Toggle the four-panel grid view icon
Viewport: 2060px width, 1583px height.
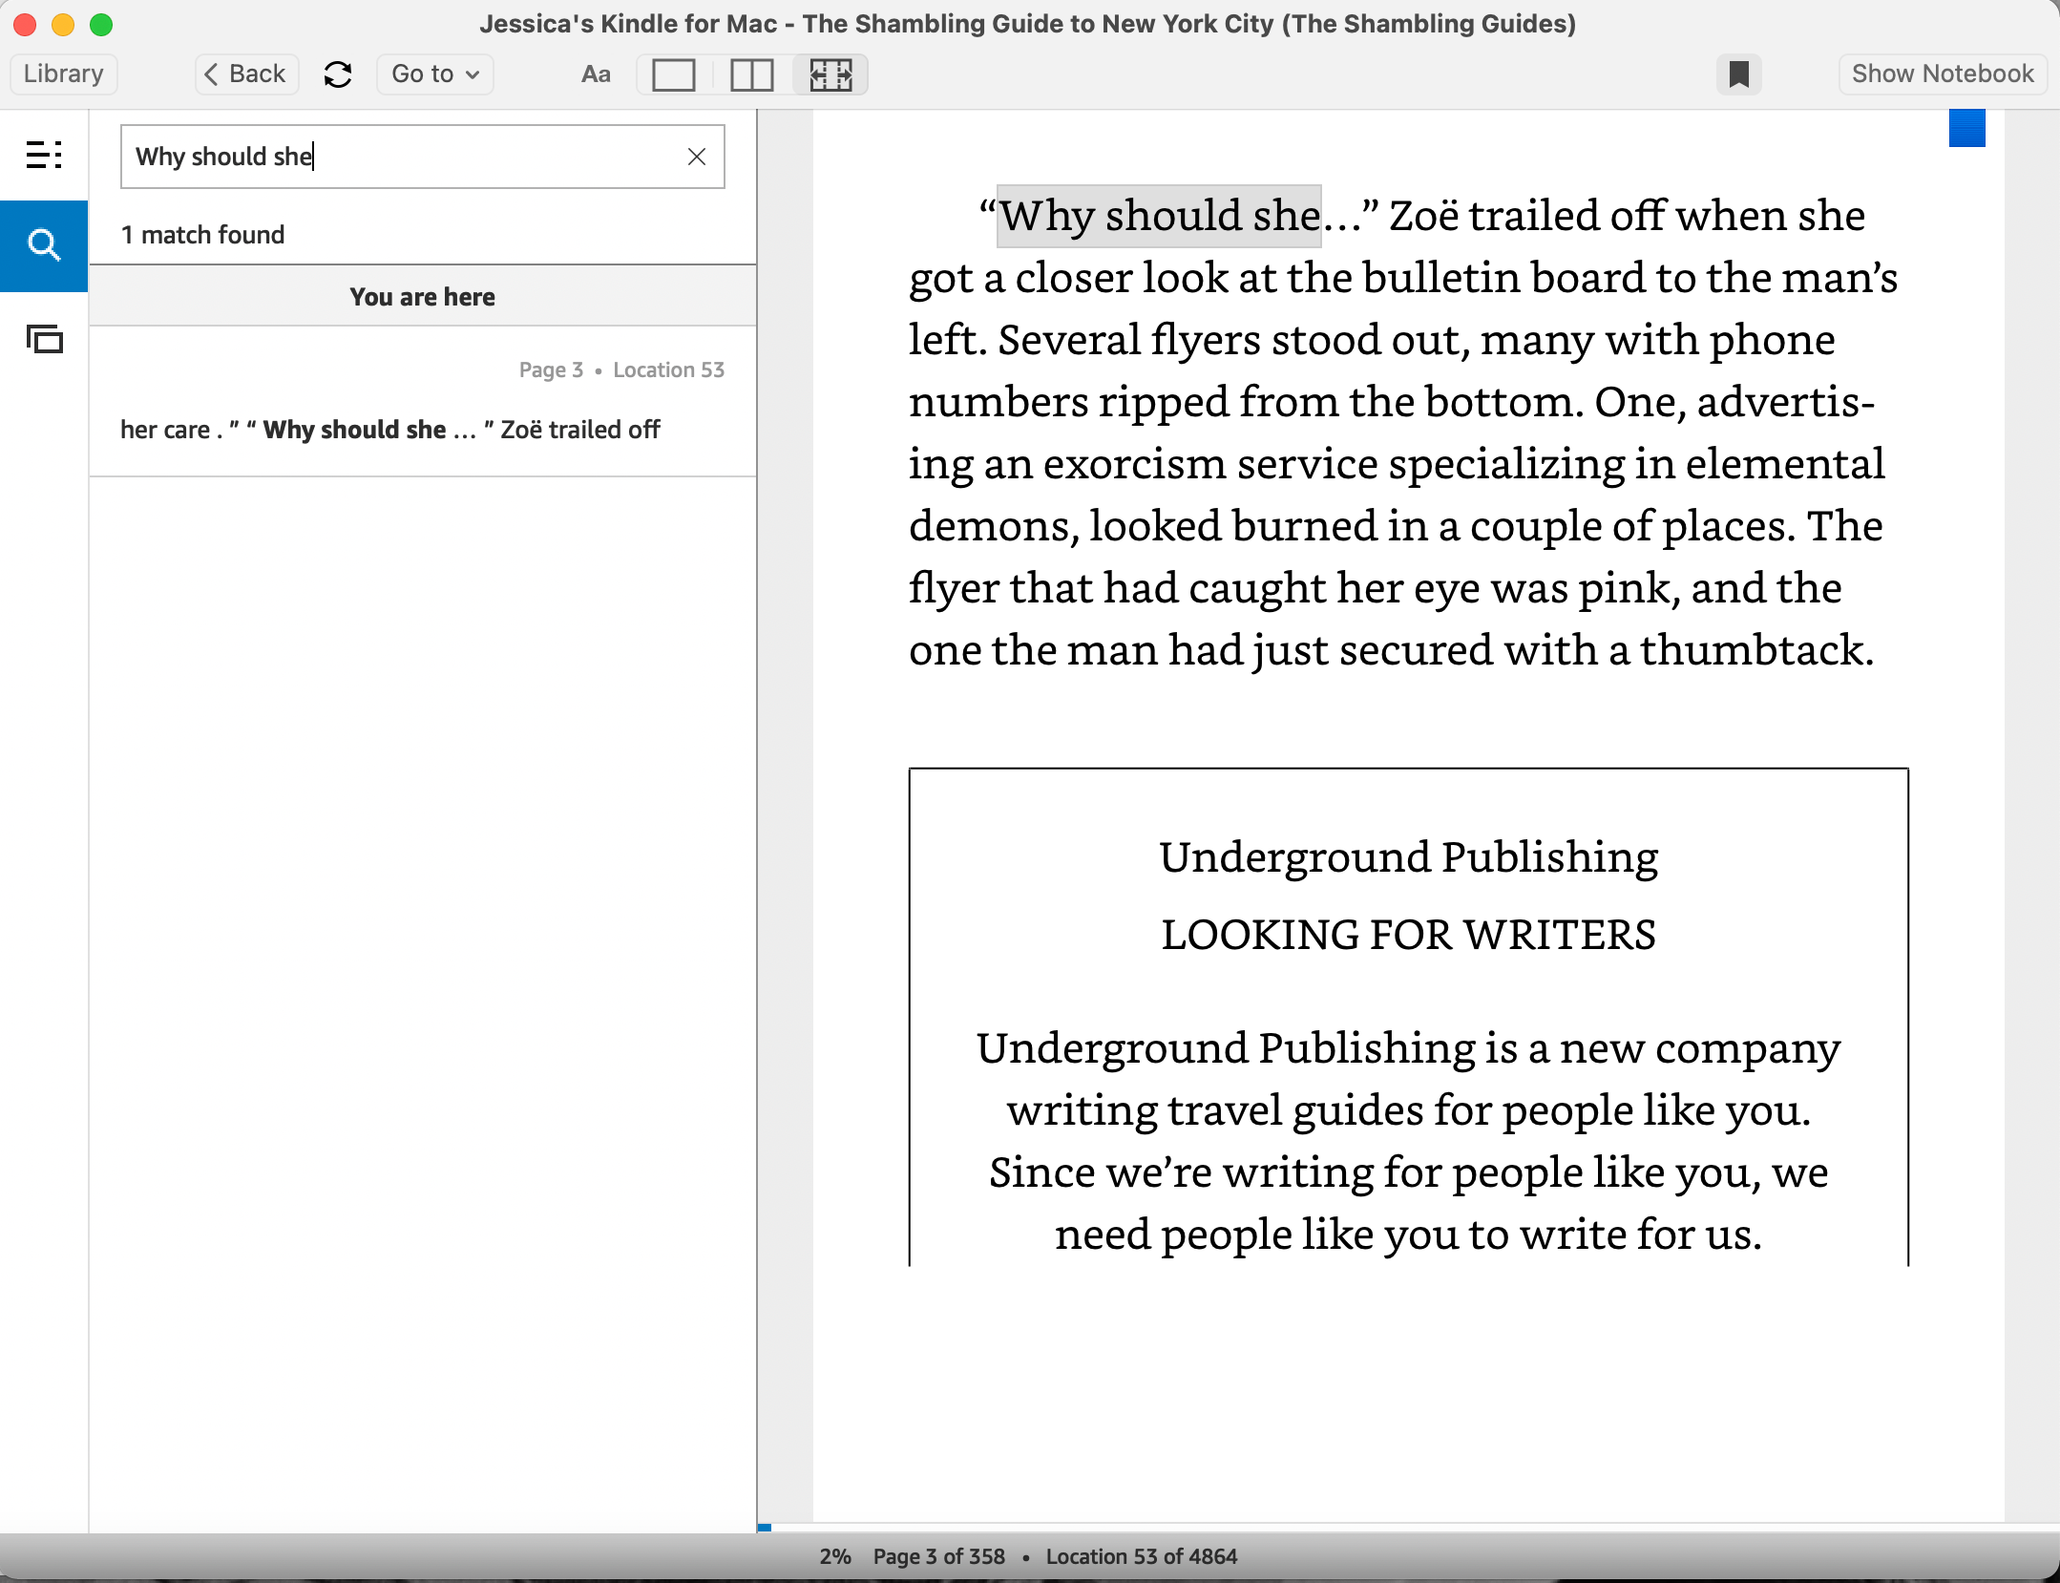(x=831, y=74)
